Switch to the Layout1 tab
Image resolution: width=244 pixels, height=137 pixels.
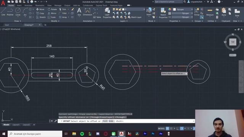(x=16, y=124)
